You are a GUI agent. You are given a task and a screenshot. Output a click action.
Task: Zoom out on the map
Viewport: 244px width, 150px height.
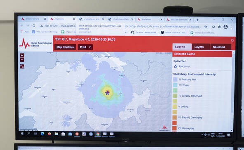click(x=22, y=60)
